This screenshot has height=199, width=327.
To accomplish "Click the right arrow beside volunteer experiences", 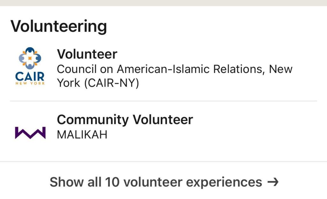I will (x=273, y=182).
